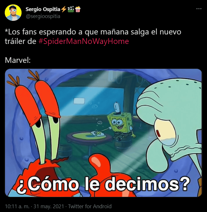The height and width of the screenshot is (212, 207).
Task: Click the 10:11 a. m. timestamp
Action: (17, 206)
